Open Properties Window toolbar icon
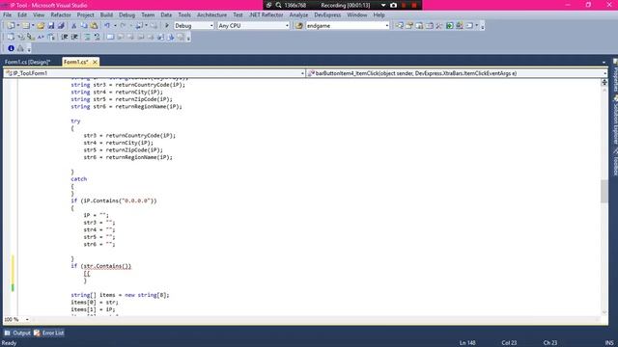 pos(409,26)
